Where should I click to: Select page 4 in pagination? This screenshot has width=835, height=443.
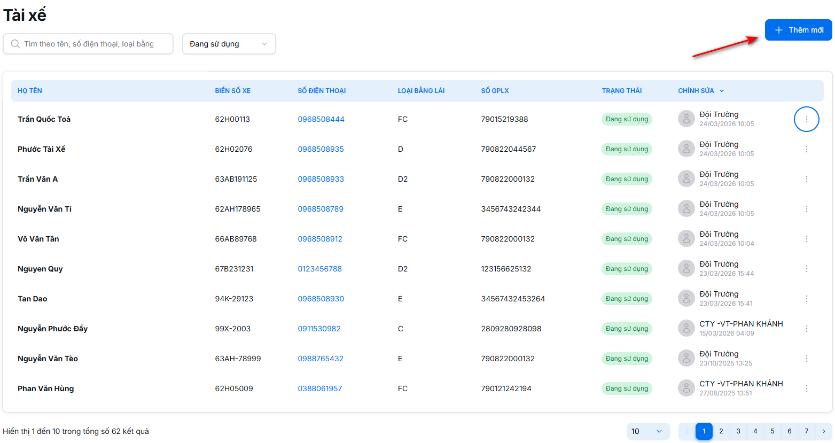coord(755,431)
